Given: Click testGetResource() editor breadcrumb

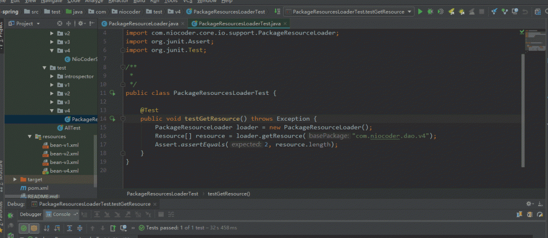Looking at the screenshot, I should [x=229, y=194].
